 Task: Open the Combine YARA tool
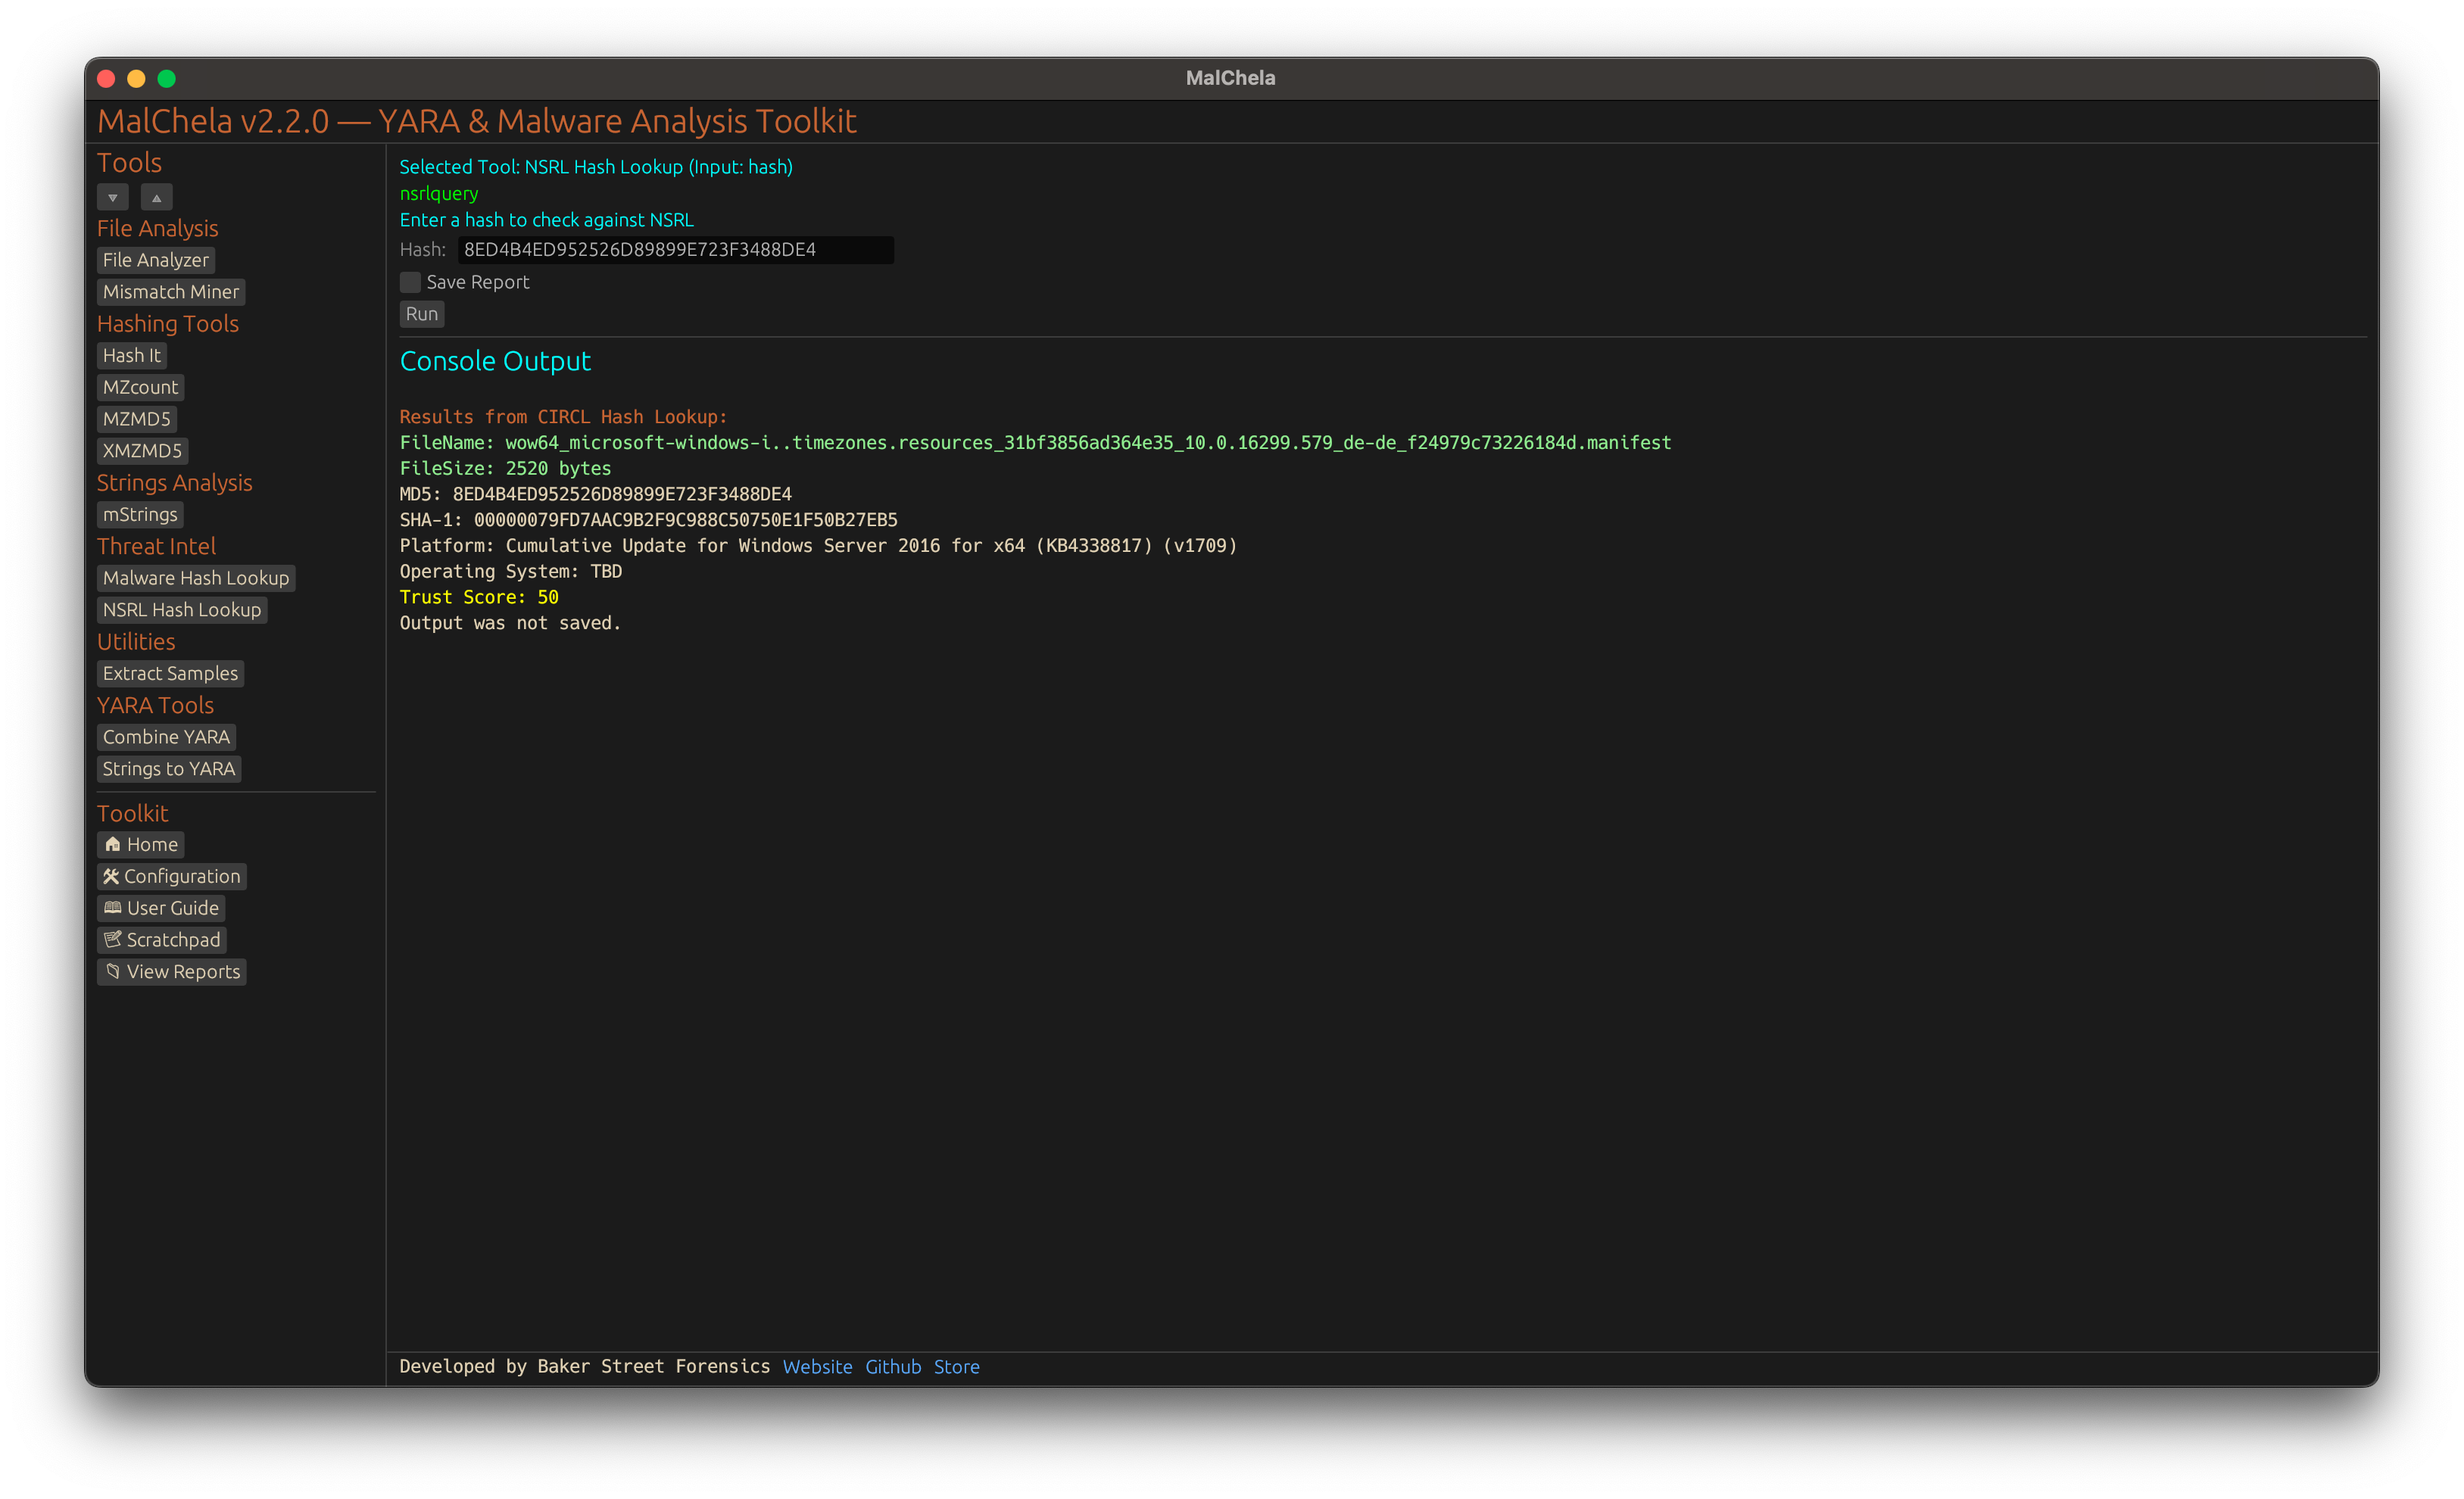(166, 737)
